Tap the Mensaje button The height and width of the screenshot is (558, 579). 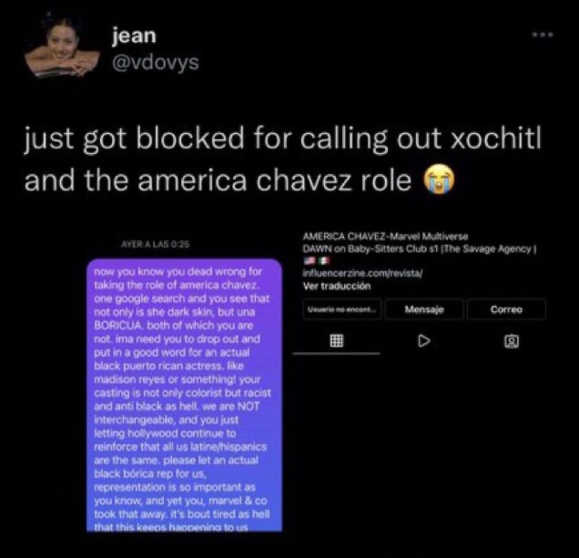(424, 309)
